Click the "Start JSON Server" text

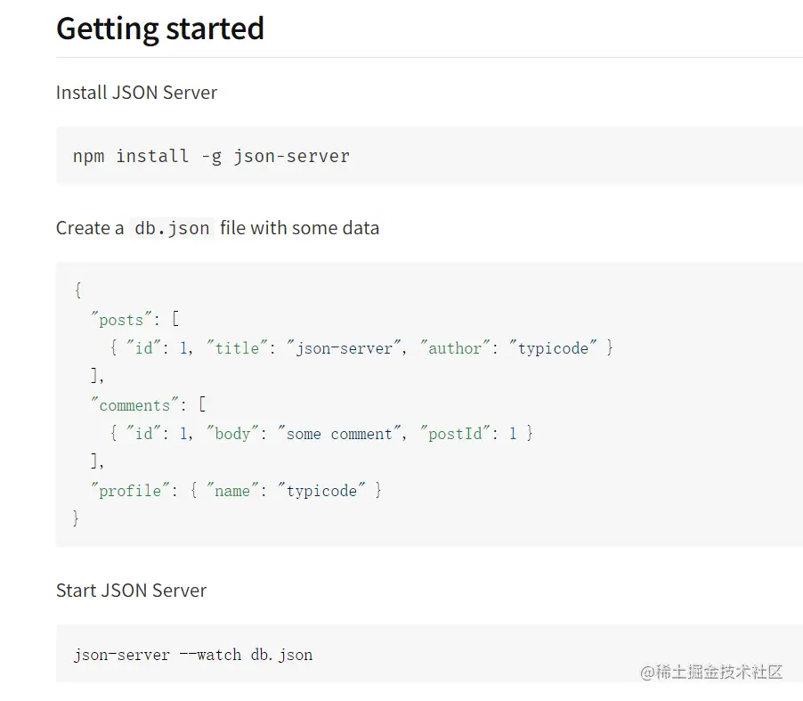(x=131, y=591)
